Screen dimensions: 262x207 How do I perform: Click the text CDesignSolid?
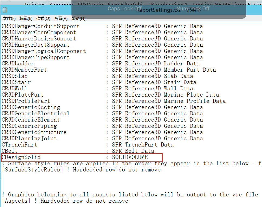point(21,157)
